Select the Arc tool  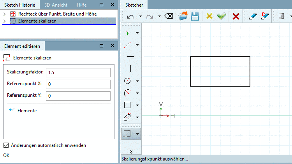tap(127, 93)
